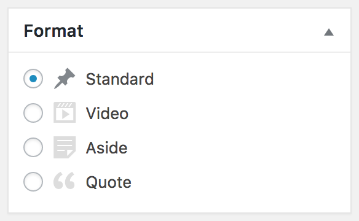Click the pushpin icon beside Standard
The height and width of the screenshot is (221, 359).
[65, 79]
